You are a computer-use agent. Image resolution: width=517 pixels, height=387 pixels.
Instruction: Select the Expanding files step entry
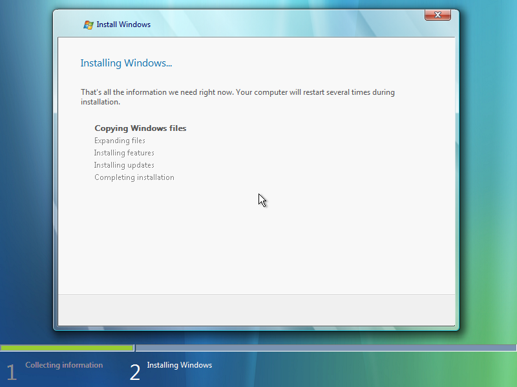[120, 140]
